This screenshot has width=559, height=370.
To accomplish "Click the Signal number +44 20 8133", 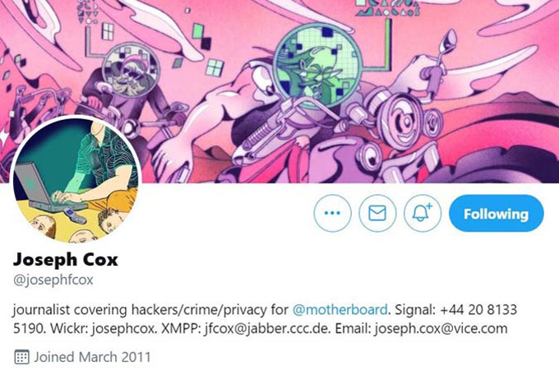I will pyautogui.click(x=478, y=309).
